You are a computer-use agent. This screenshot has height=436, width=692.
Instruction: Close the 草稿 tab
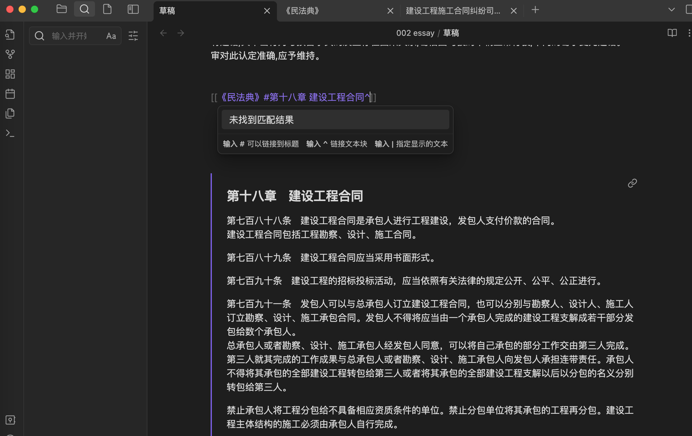(267, 11)
